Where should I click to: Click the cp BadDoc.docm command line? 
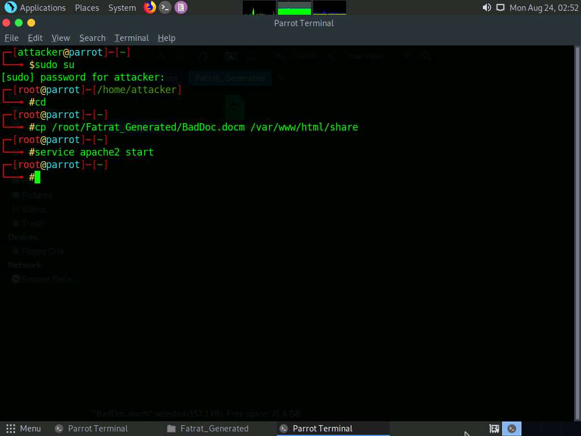197,127
